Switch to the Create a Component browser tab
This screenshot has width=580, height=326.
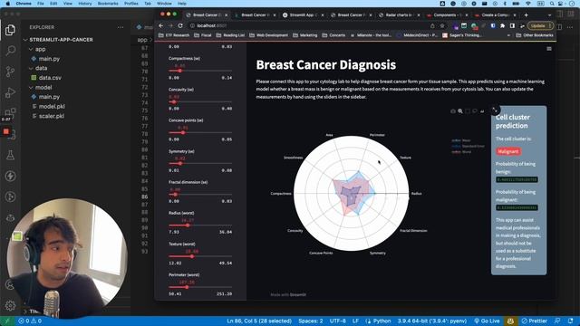(x=496, y=15)
